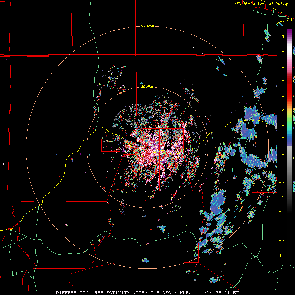Click the KLRX radar site identifier
Viewport: 295px width, 295px height.
coord(186,293)
